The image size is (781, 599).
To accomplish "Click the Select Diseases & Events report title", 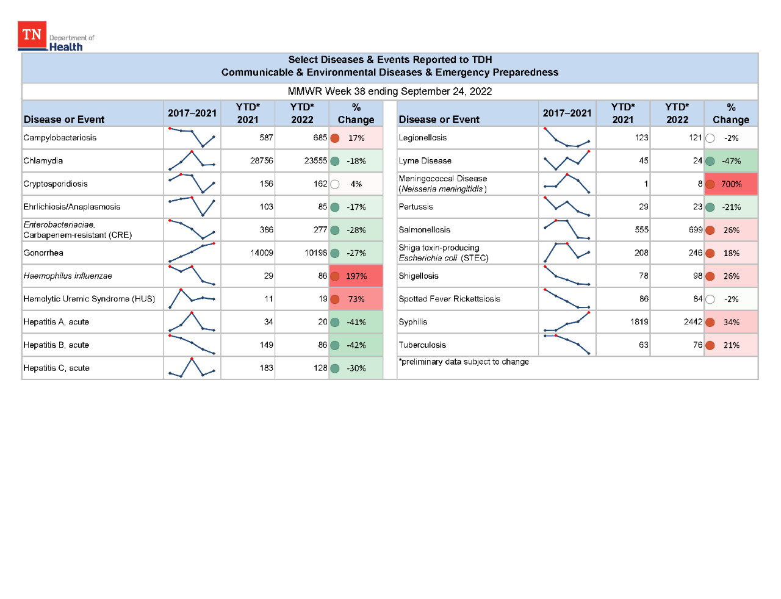I will [x=390, y=60].
